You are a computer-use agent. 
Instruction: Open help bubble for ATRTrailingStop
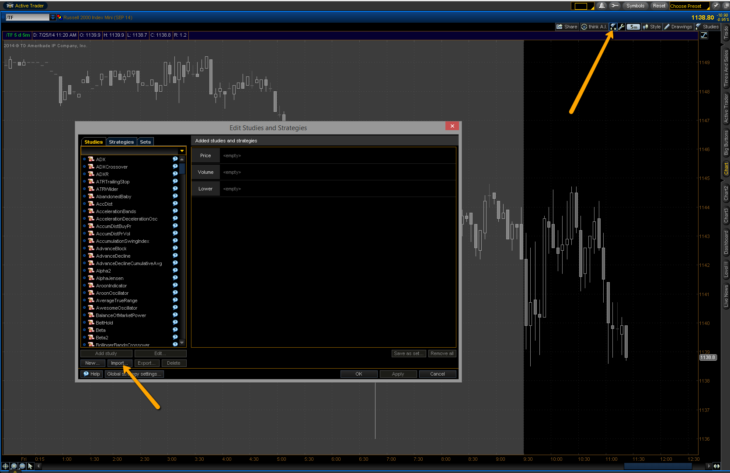point(175,181)
